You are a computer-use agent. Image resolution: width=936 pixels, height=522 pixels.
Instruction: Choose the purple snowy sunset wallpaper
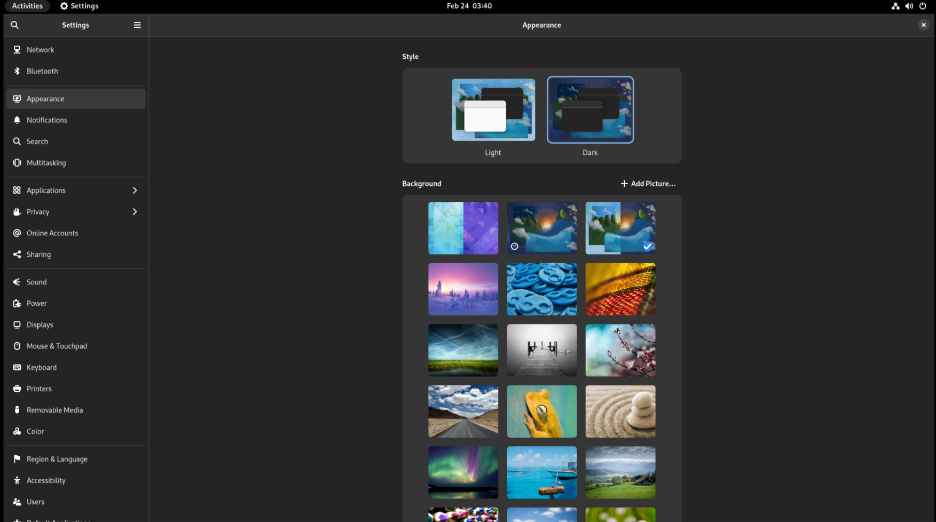point(463,289)
